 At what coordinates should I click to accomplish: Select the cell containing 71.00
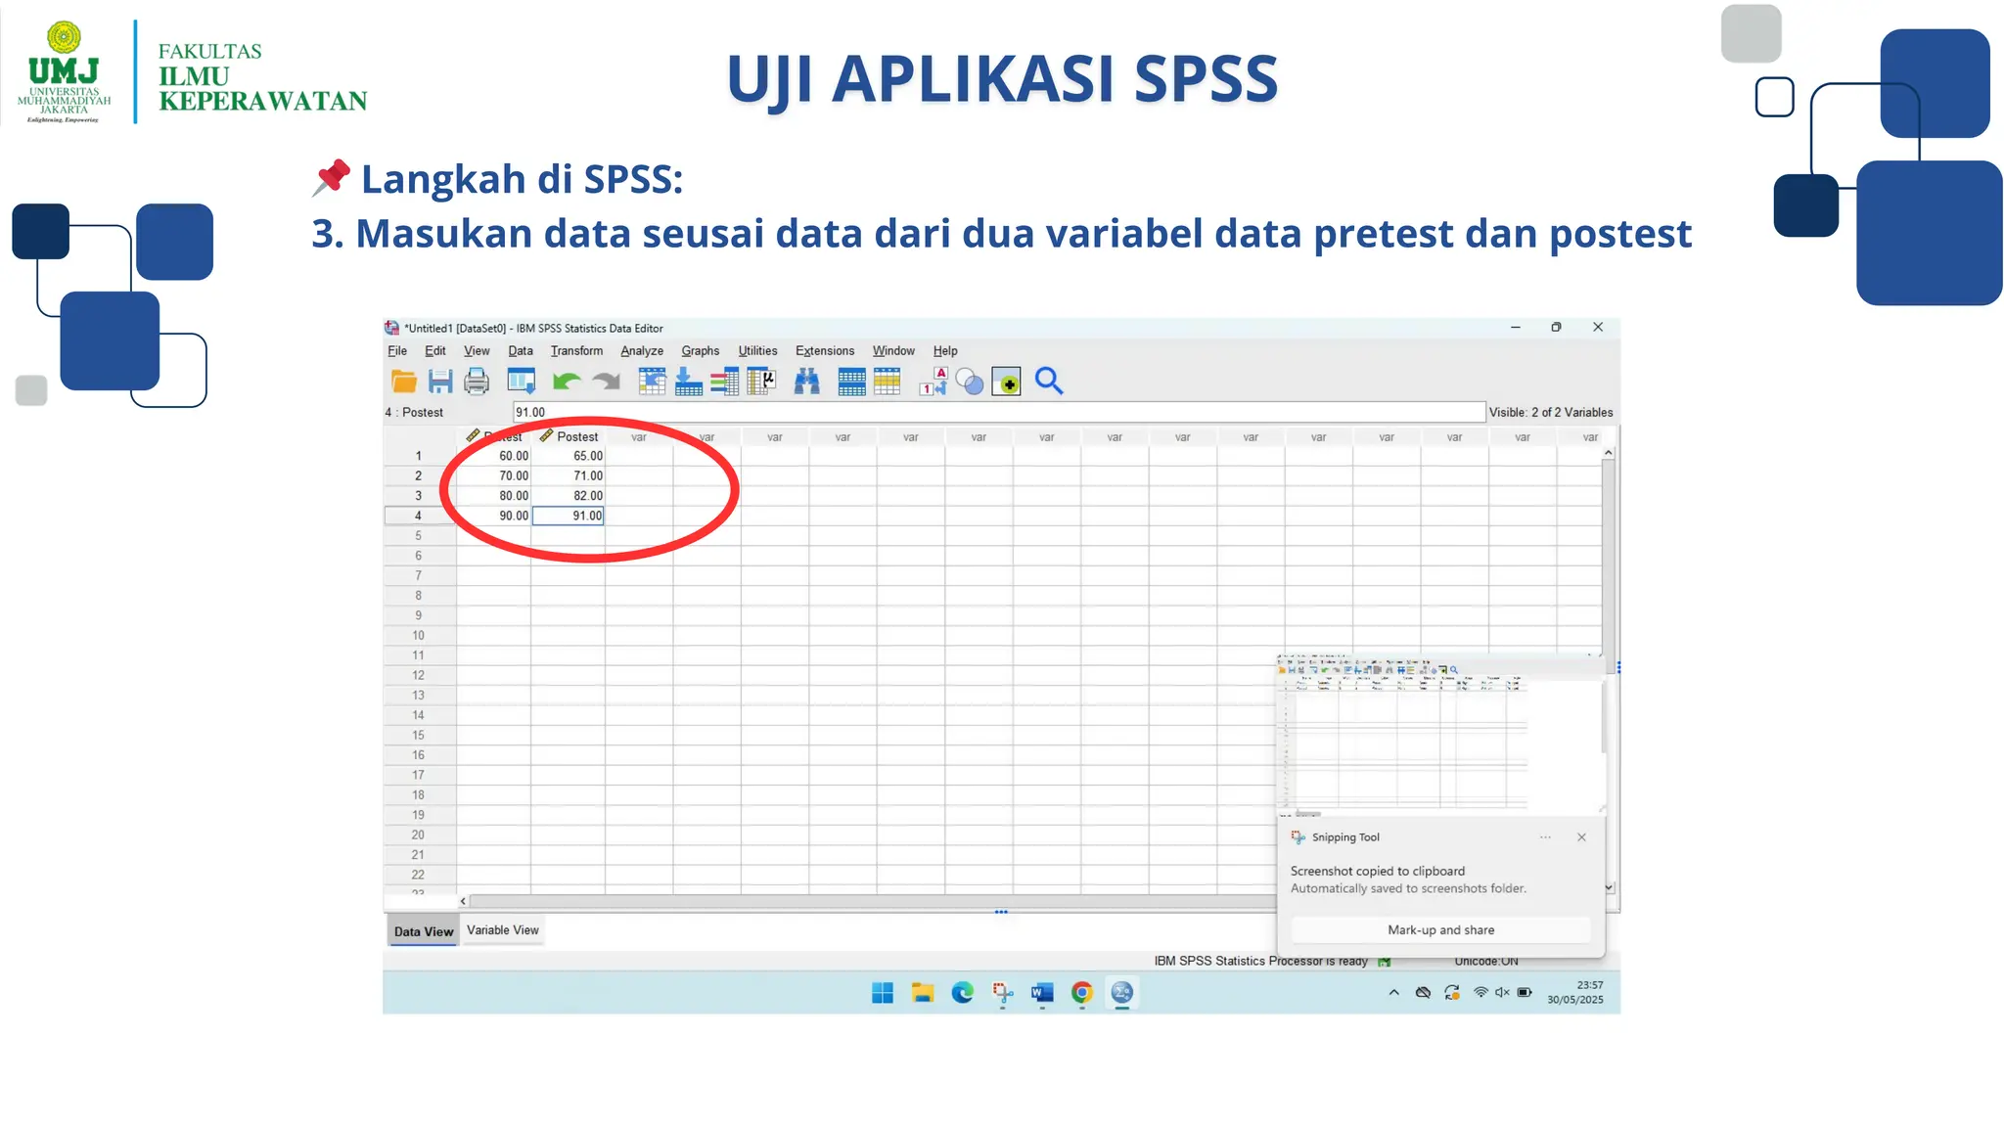(569, 476)
